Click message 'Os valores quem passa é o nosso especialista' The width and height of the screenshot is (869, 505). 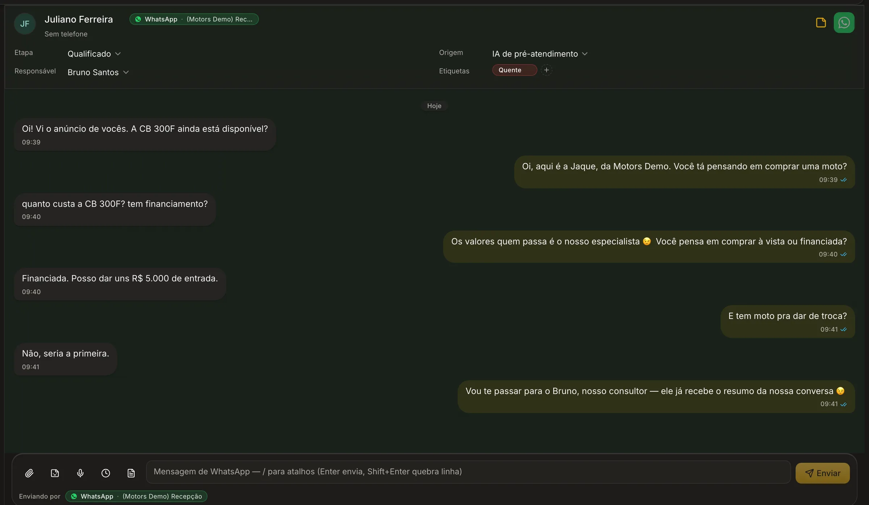649,247
